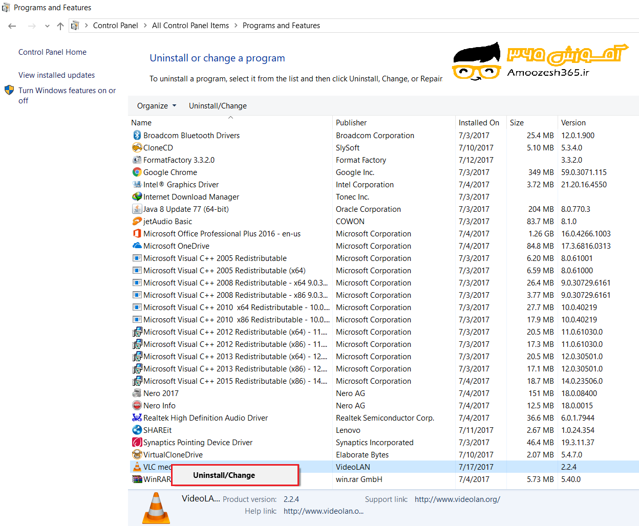
Task: Select Microsoft Office Professional Plus 2016 - en-us
Action: tap(222, 234)
